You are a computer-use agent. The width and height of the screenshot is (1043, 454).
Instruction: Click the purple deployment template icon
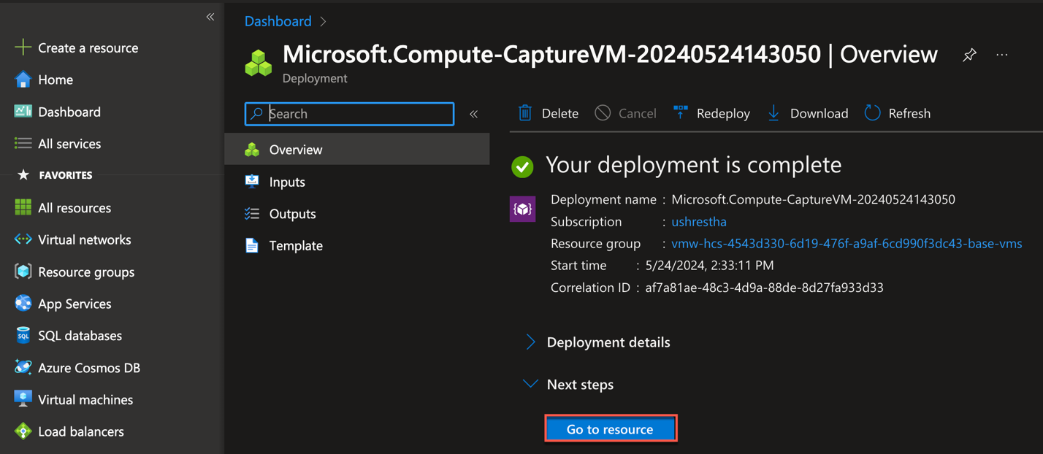pos(522,209)
